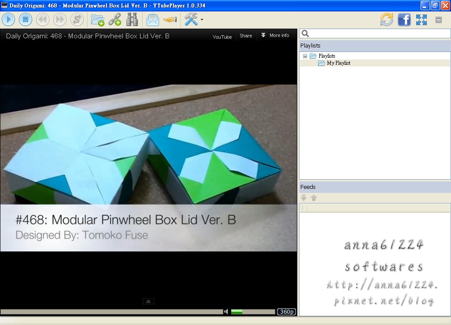Toggle shuffle mode icon
451x325 pixels.
pos(77,19)
